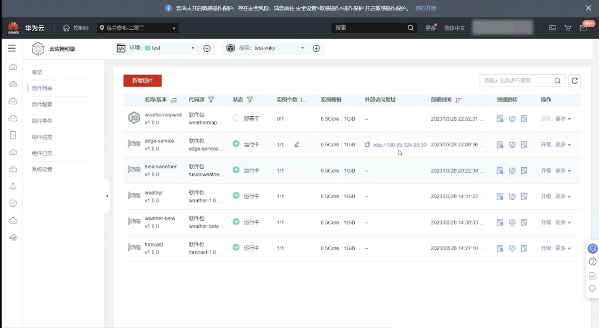Open Component Configuration menu item
Viewport: 599px width, 328px height.
pyautogui.click(x=42, y=104)
